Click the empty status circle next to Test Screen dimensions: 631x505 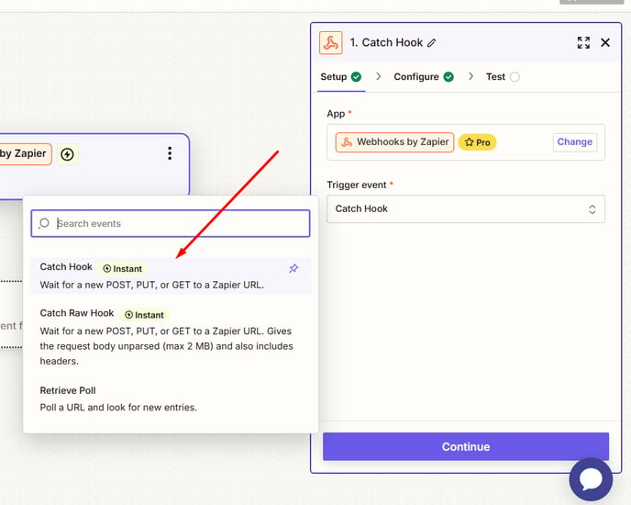coord(515,76)
